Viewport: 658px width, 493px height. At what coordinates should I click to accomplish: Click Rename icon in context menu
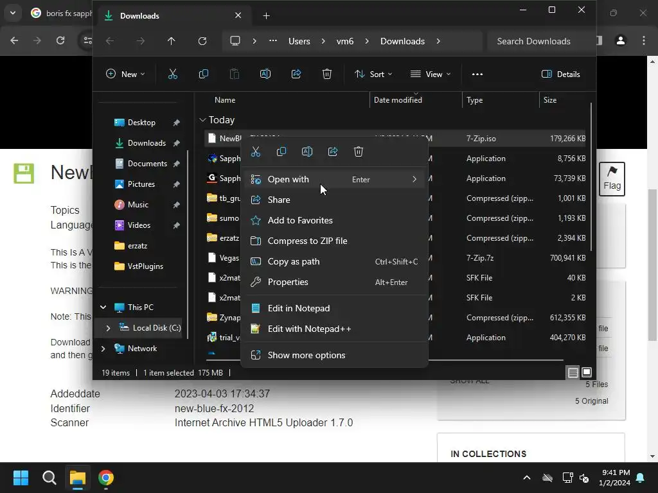coord(307,151)
